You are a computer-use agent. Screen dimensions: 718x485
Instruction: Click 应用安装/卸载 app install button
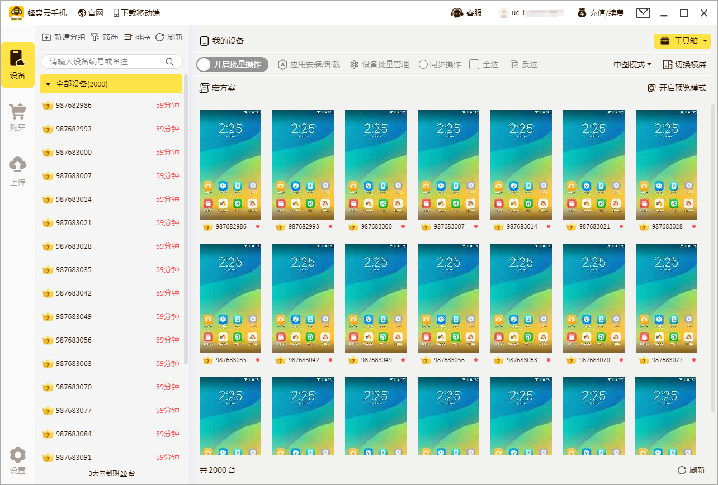tap(309, 64)
